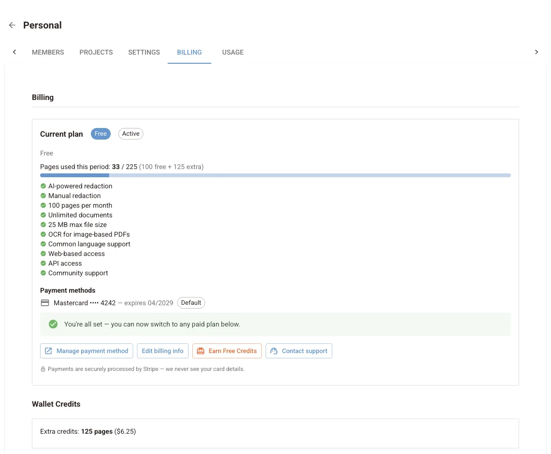Click the 'You're all set' message

[x=152, y=324]
